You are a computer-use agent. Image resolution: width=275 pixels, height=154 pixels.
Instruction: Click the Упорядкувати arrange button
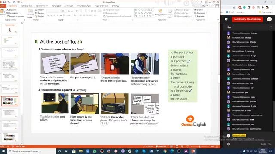(x=160, y=13)
